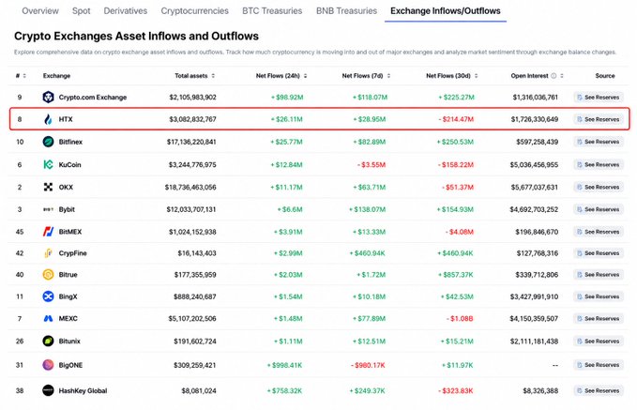The image size is (637, 410).
Task: Open the KuCoin exchange name link
Action: 69,164
